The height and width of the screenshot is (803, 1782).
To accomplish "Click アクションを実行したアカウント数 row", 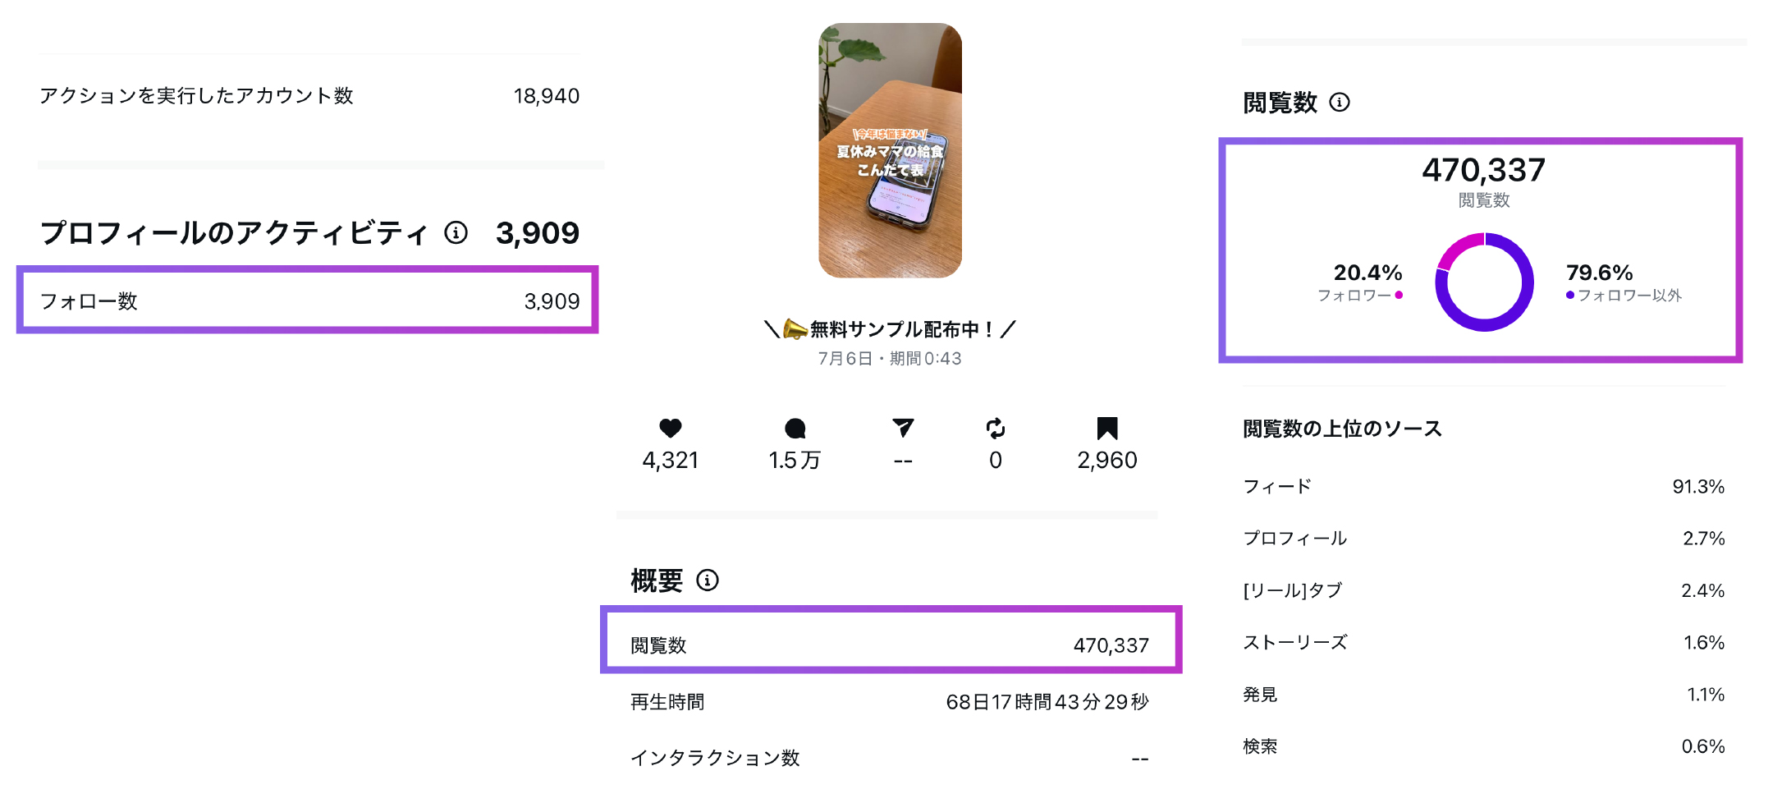I will (x=309, y=96).
